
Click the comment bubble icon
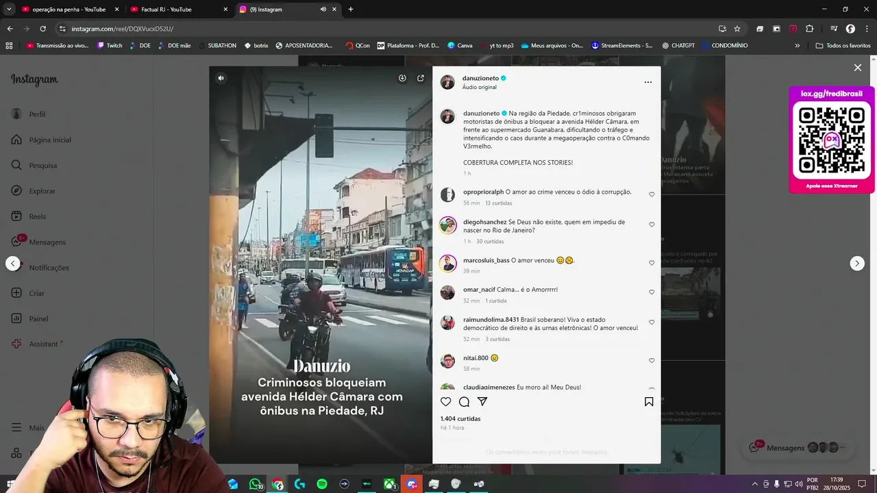pyautogui.click(x=464, y=402)
